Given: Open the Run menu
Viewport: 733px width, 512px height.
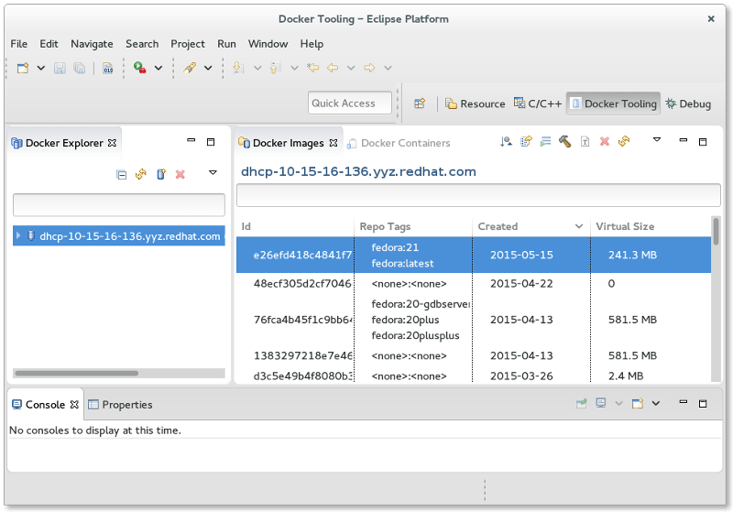Looking at the screenshot, I should pos(226,44).
